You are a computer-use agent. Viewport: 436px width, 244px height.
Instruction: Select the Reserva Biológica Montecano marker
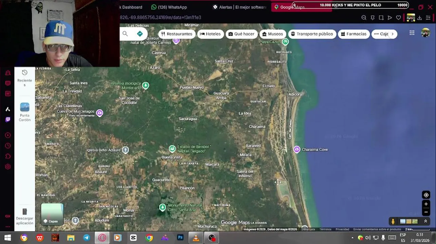(145, 85)
